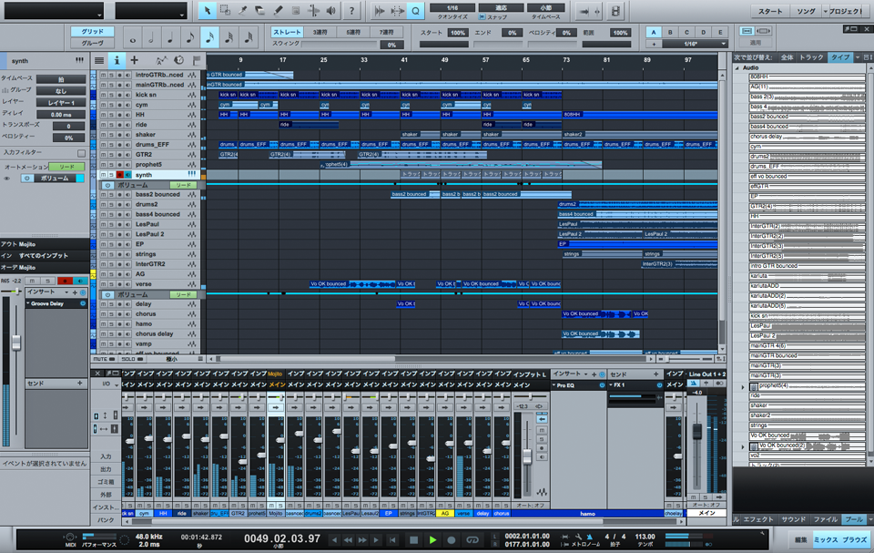The height and width of the screenshot is (553, 874).
Task: Expand the Vo OK bounced(2) pool item
Action: click(x=743, y=446)
